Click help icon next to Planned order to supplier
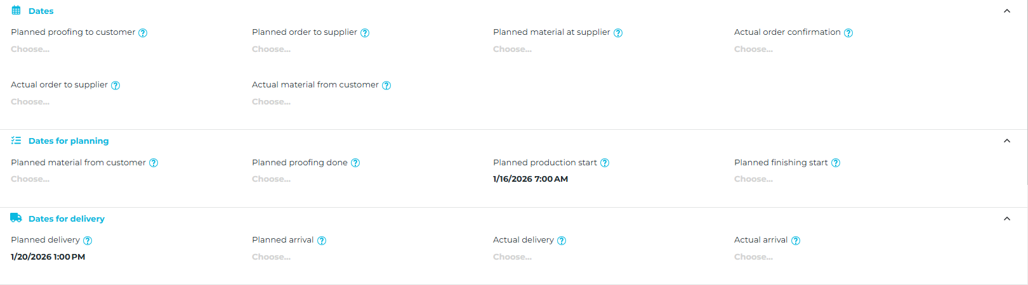The image size is (1028, 285). click(x=365, y=33)
